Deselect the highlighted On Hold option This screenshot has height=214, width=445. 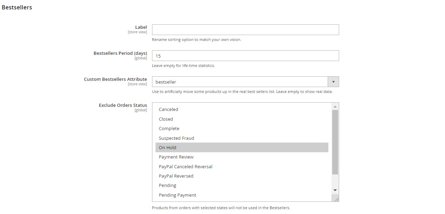coord(168,147)
